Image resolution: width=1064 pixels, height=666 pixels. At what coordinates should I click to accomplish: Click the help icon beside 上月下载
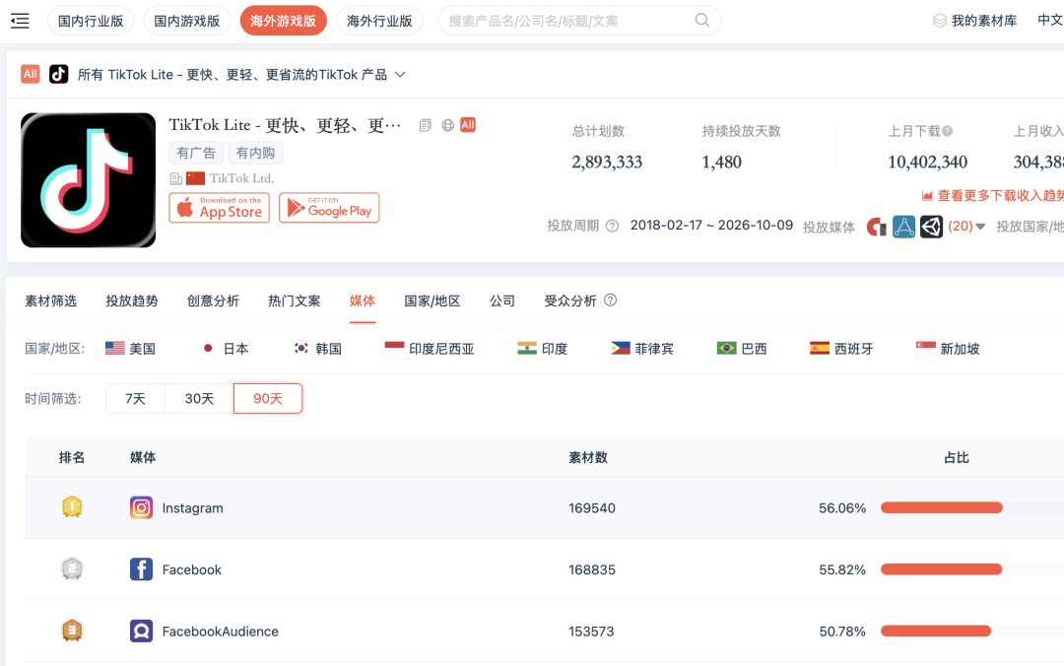(948, 131)
